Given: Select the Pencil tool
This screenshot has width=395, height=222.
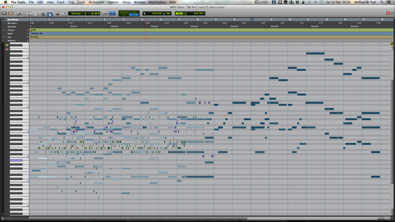Looking at the screenshot, I should 64,14.
